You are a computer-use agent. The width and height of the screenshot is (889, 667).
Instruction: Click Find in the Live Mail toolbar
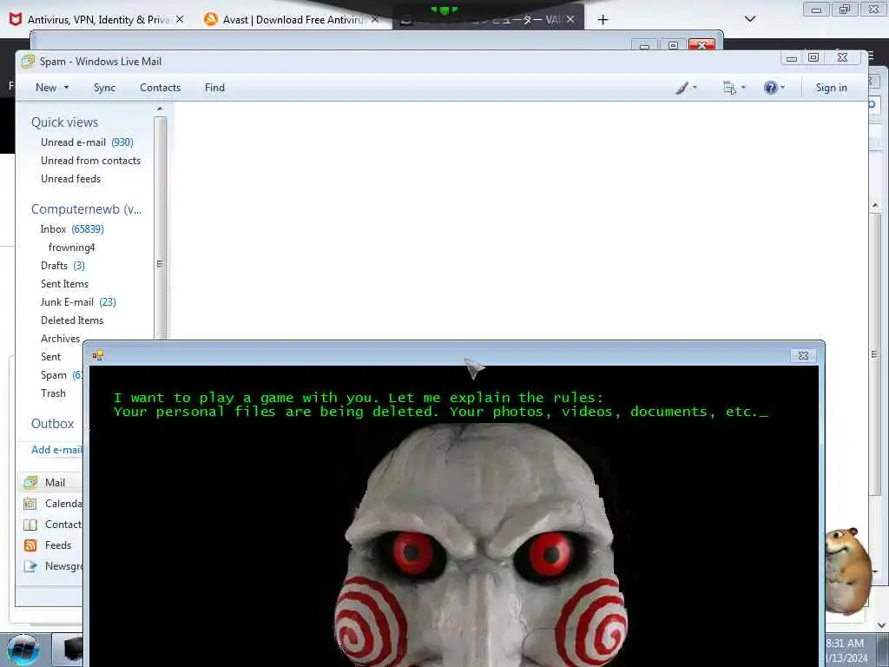pos(214,88)
